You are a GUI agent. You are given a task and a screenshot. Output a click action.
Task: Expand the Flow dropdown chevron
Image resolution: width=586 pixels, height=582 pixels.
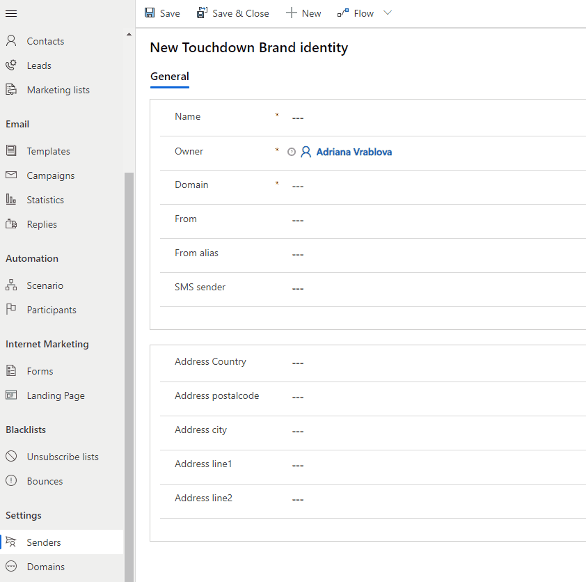[x=388, y=13]
